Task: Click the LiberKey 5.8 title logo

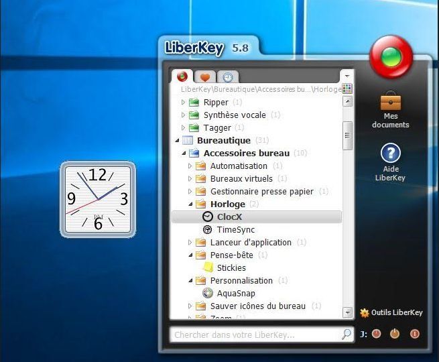Action: pyautogui.click(x=207, y=48)
